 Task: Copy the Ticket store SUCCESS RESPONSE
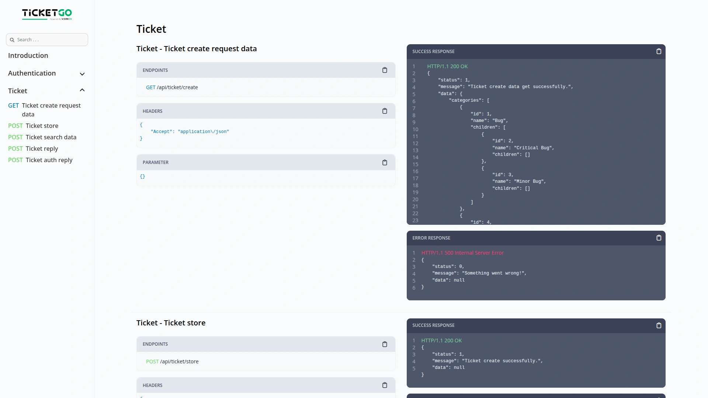pyautogui.click(x=659, y=325)
